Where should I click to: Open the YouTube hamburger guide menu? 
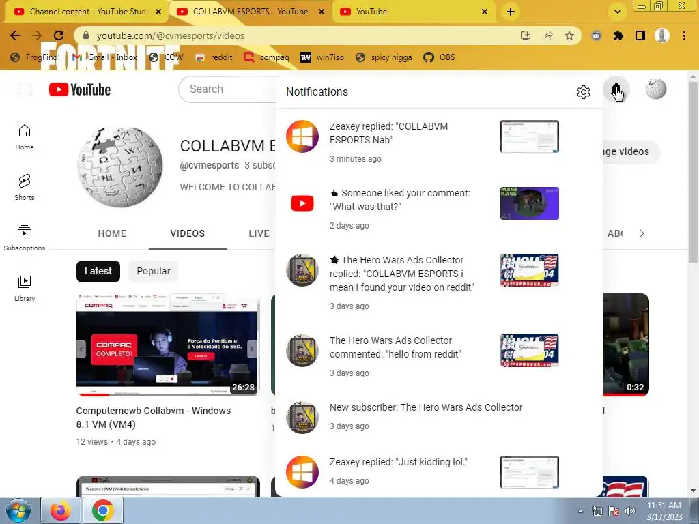pyautogui.click(x=25, y=89)
